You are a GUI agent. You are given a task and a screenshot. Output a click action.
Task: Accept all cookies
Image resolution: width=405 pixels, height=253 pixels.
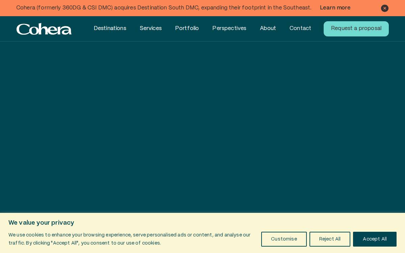point(375,239)
